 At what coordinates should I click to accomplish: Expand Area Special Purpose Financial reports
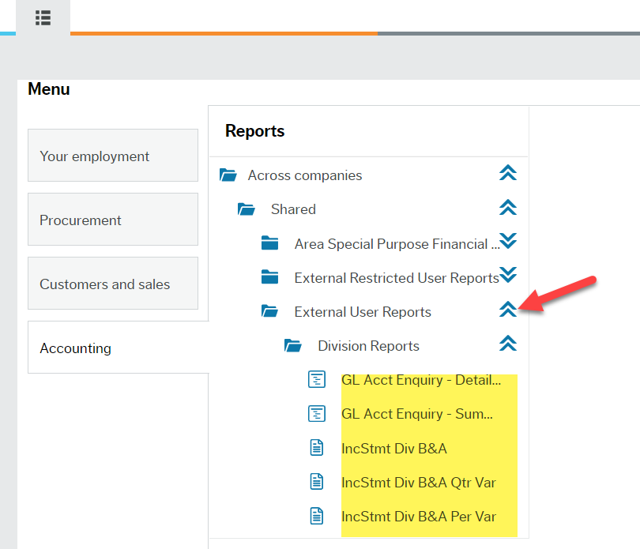click(x=508, y=242)
